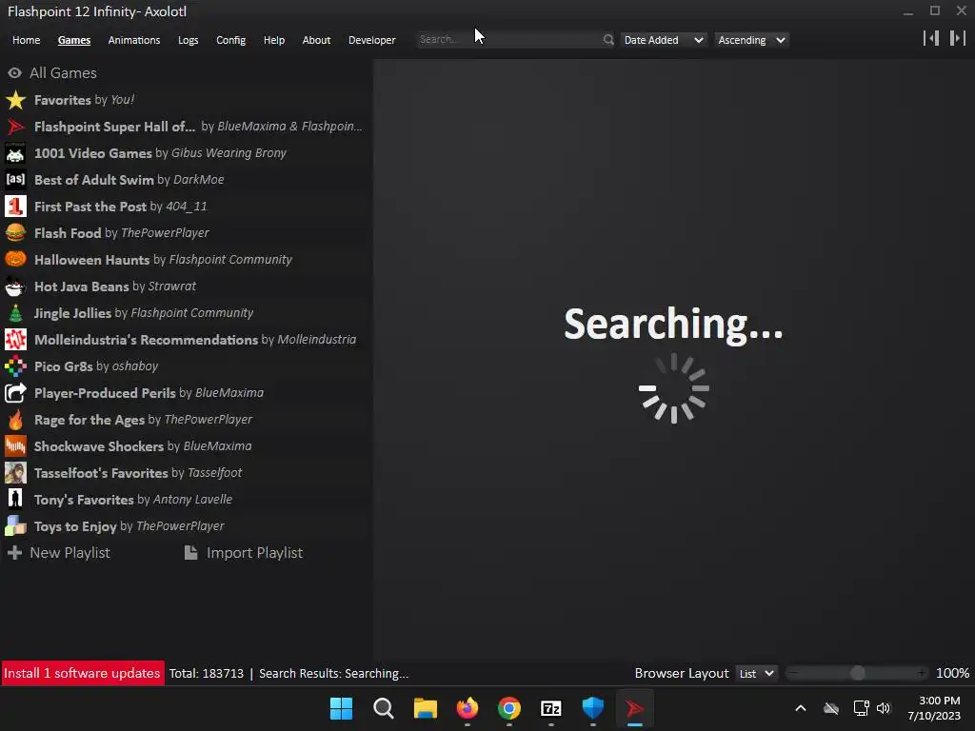Open the Date Added sort dropdown
Image resolution: width=975 pixels, height=731 pixels.
[663, 40]
